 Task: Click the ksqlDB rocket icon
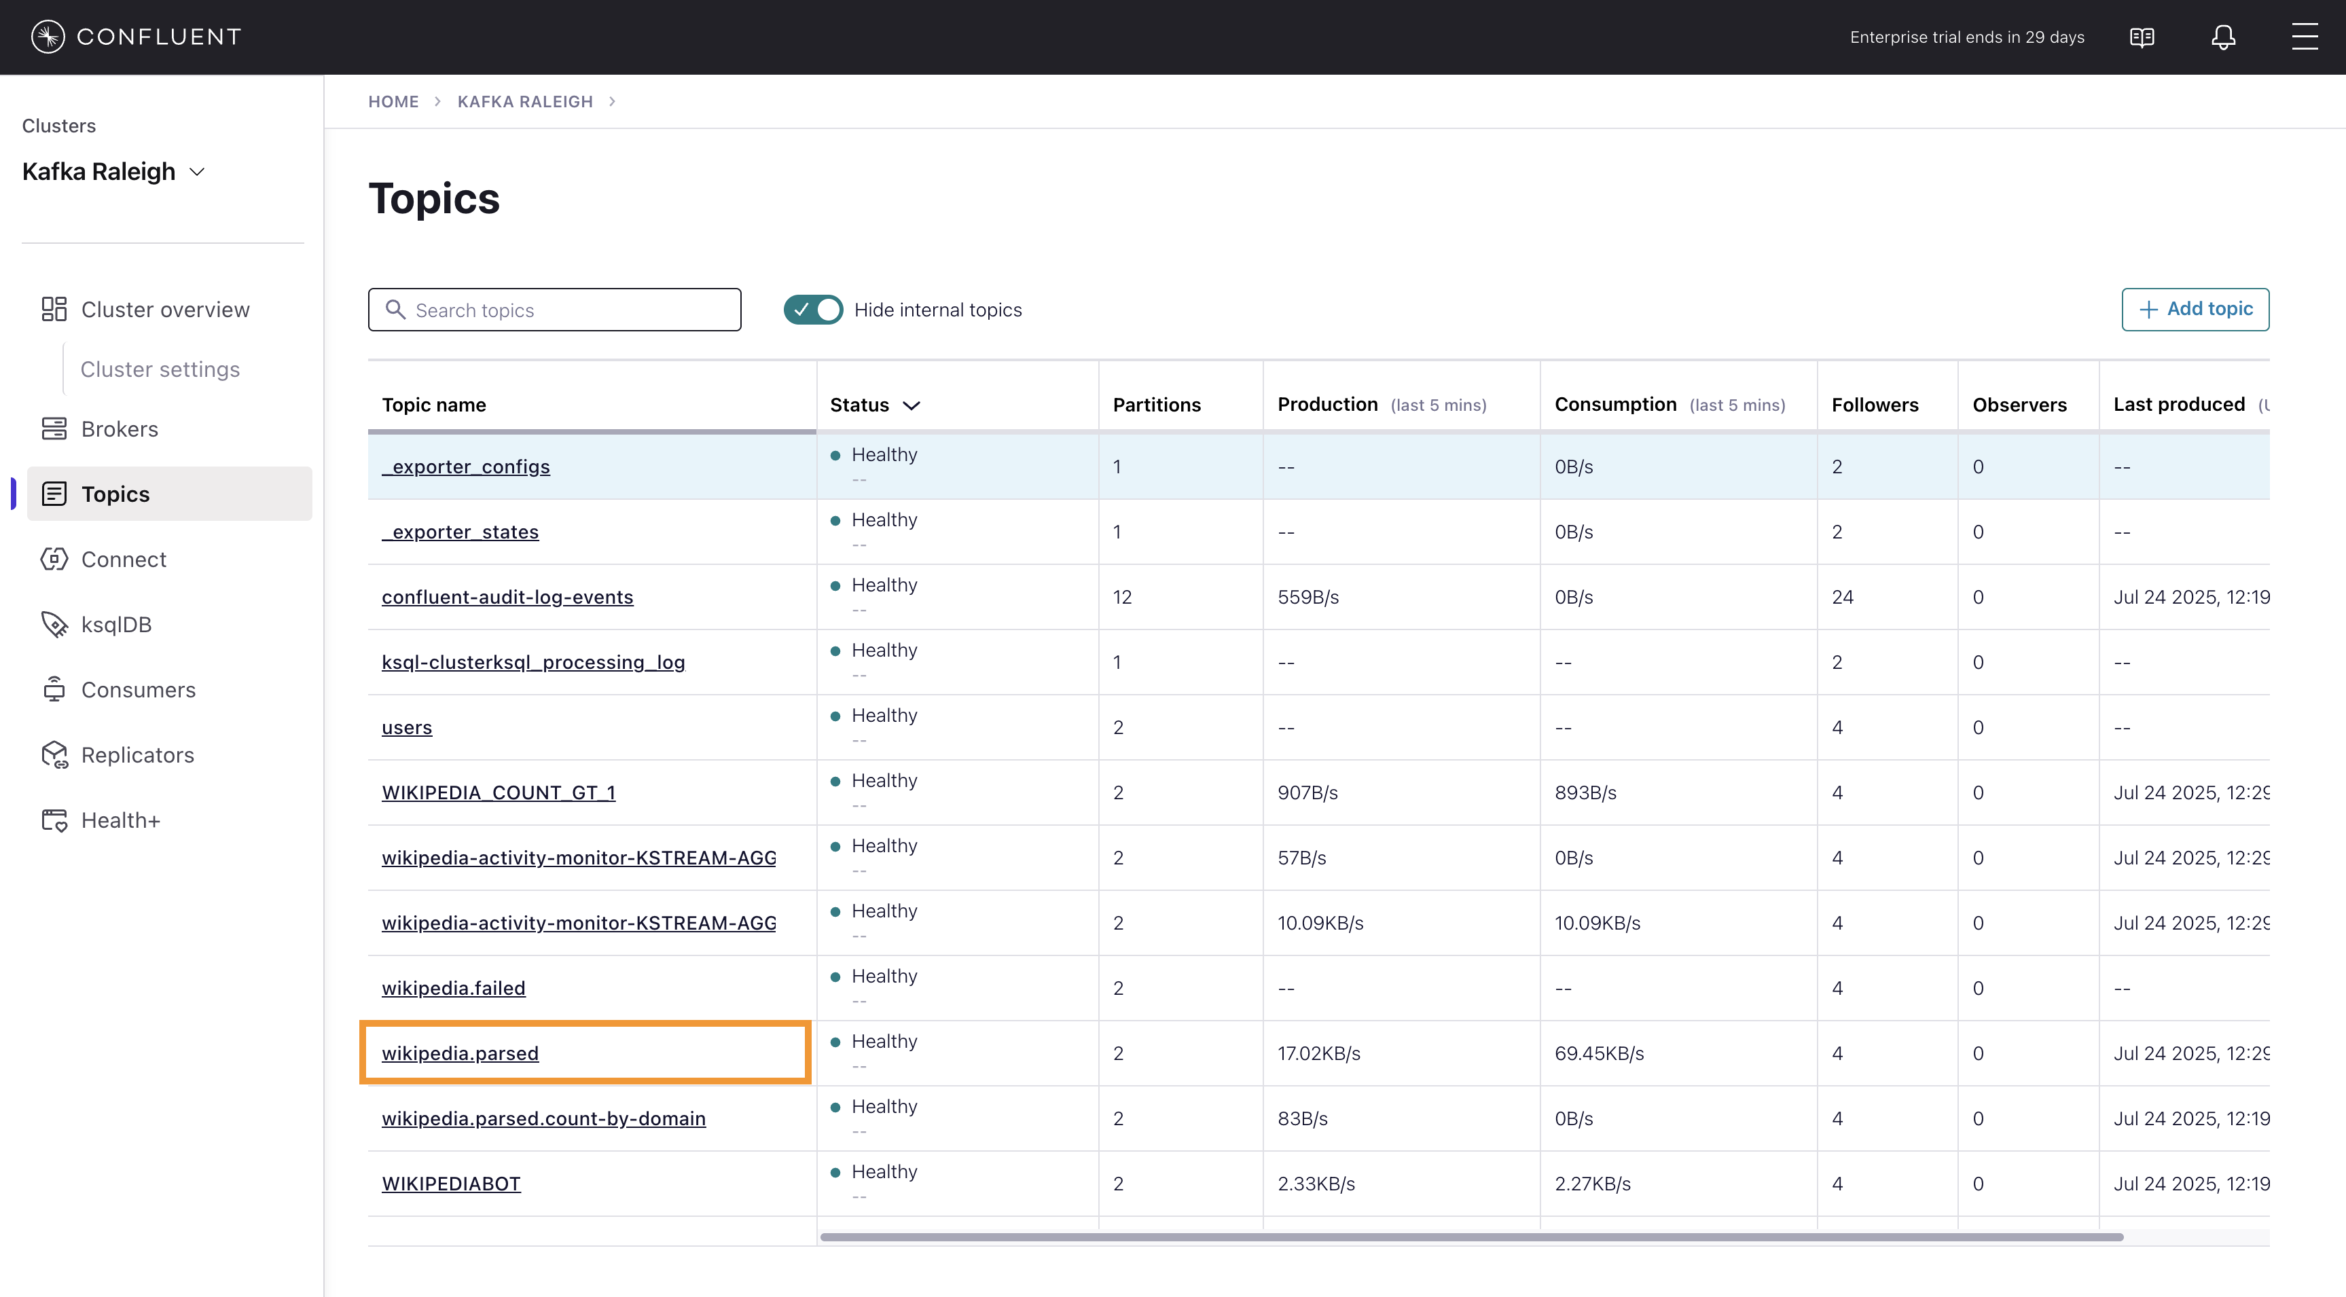pyautogui.click(x=54, y=625)
